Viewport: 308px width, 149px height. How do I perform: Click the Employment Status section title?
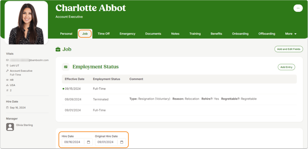[x=95, y=67]
